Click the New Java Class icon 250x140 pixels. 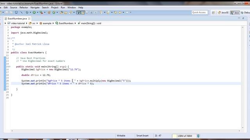(x=54, y=12)
